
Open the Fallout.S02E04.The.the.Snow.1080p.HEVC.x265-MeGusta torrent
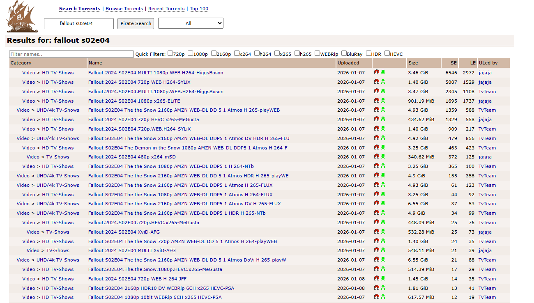tap(155, 269)
